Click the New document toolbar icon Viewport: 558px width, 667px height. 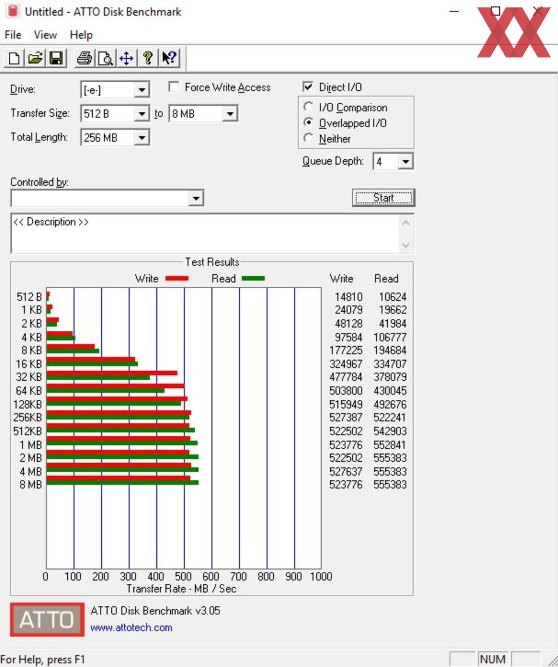pyautogui.click(x=14, y=58)
